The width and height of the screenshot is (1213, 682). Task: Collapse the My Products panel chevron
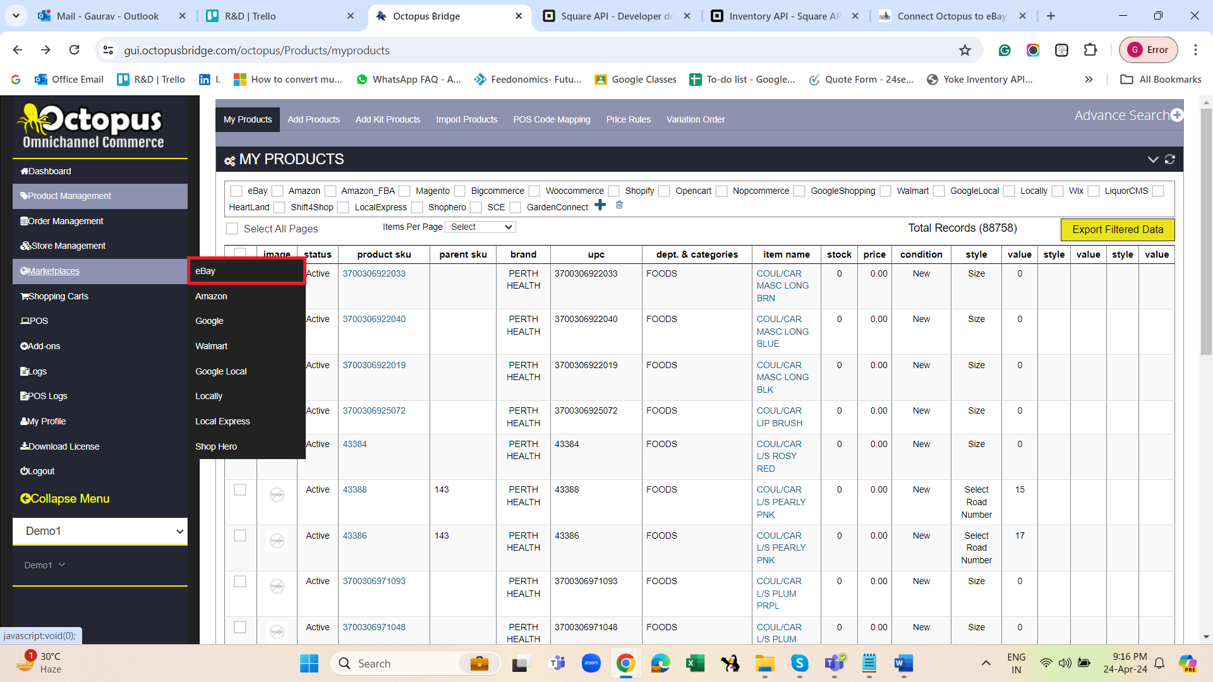pyautogui.click(x=1153, y=159)
